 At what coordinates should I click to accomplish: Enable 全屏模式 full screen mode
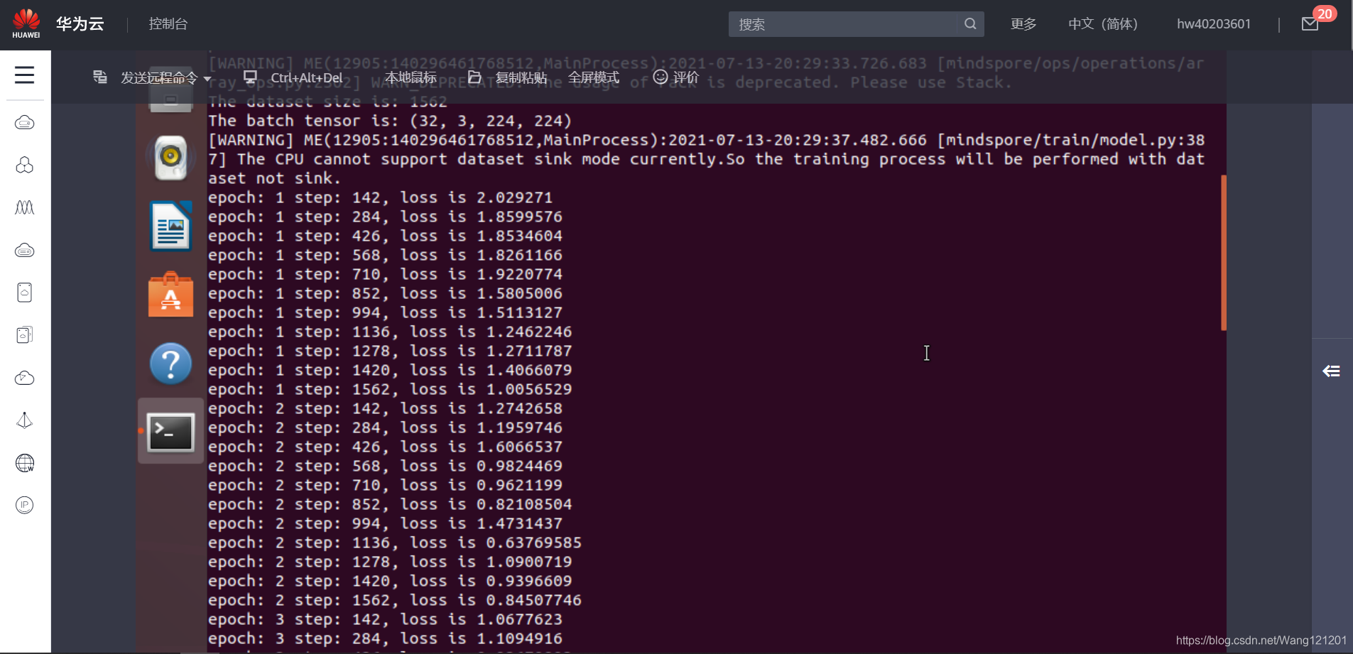coord(594,77)
